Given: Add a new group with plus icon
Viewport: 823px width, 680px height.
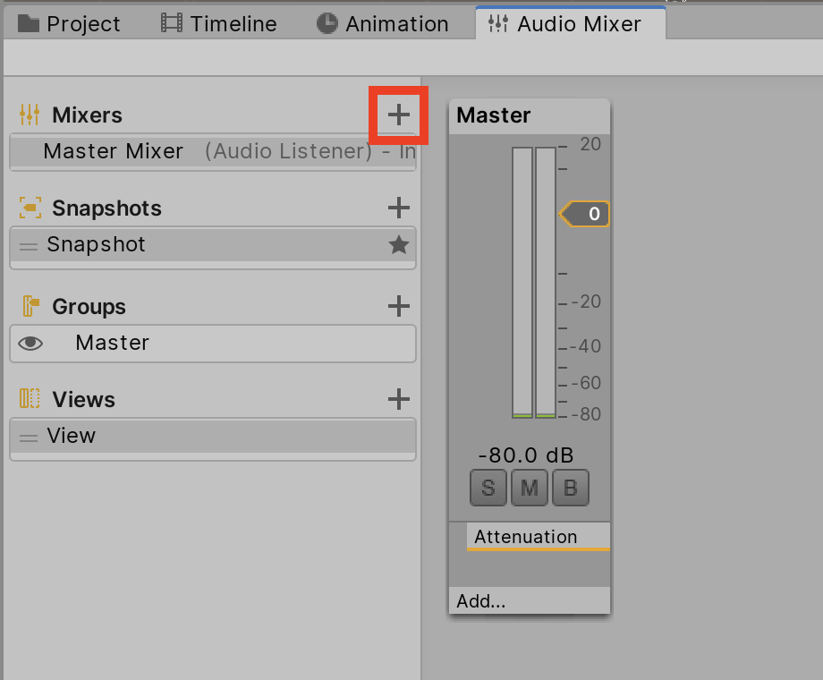Looking at the screenshot, I should [x=399, y=306].
